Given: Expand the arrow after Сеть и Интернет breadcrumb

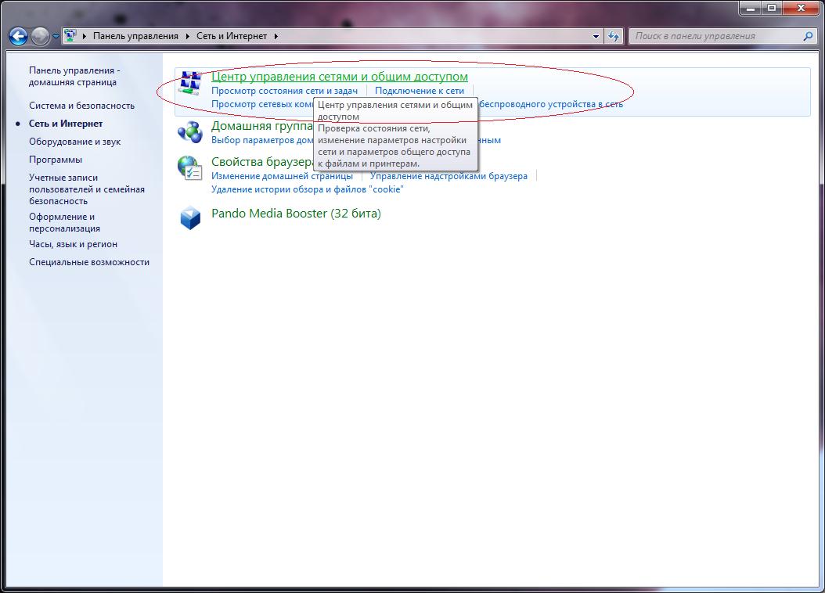Looking at the screenshot, I should click(276, 36).
